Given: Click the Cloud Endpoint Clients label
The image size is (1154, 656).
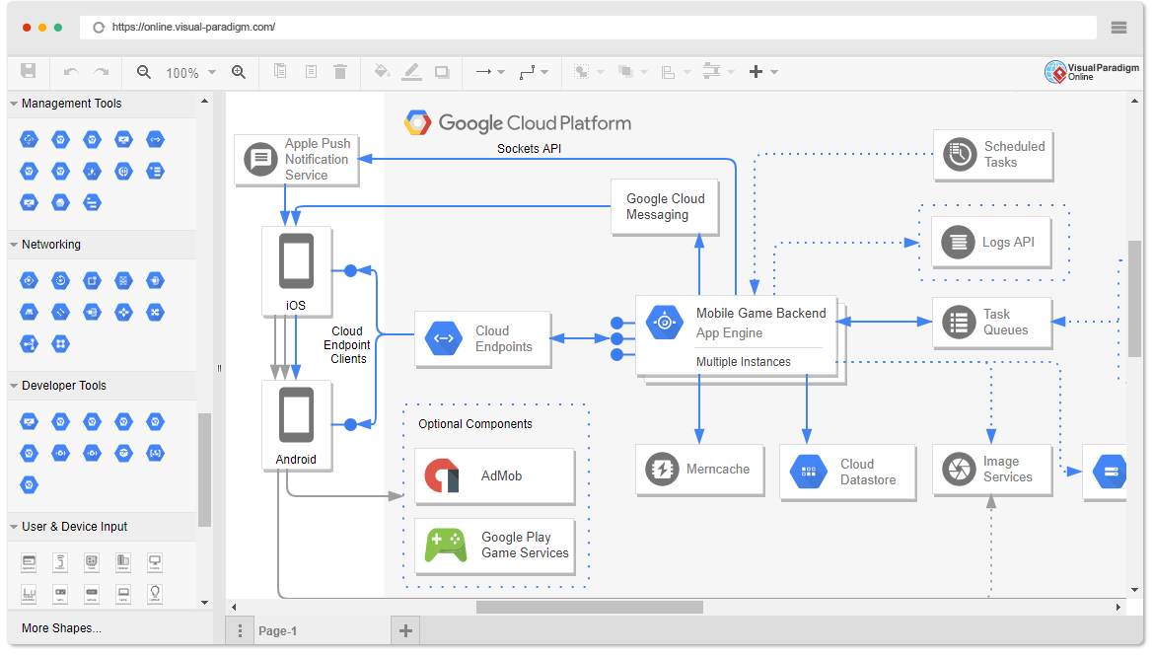Looking at the screenshot, I should click(347, 345).
